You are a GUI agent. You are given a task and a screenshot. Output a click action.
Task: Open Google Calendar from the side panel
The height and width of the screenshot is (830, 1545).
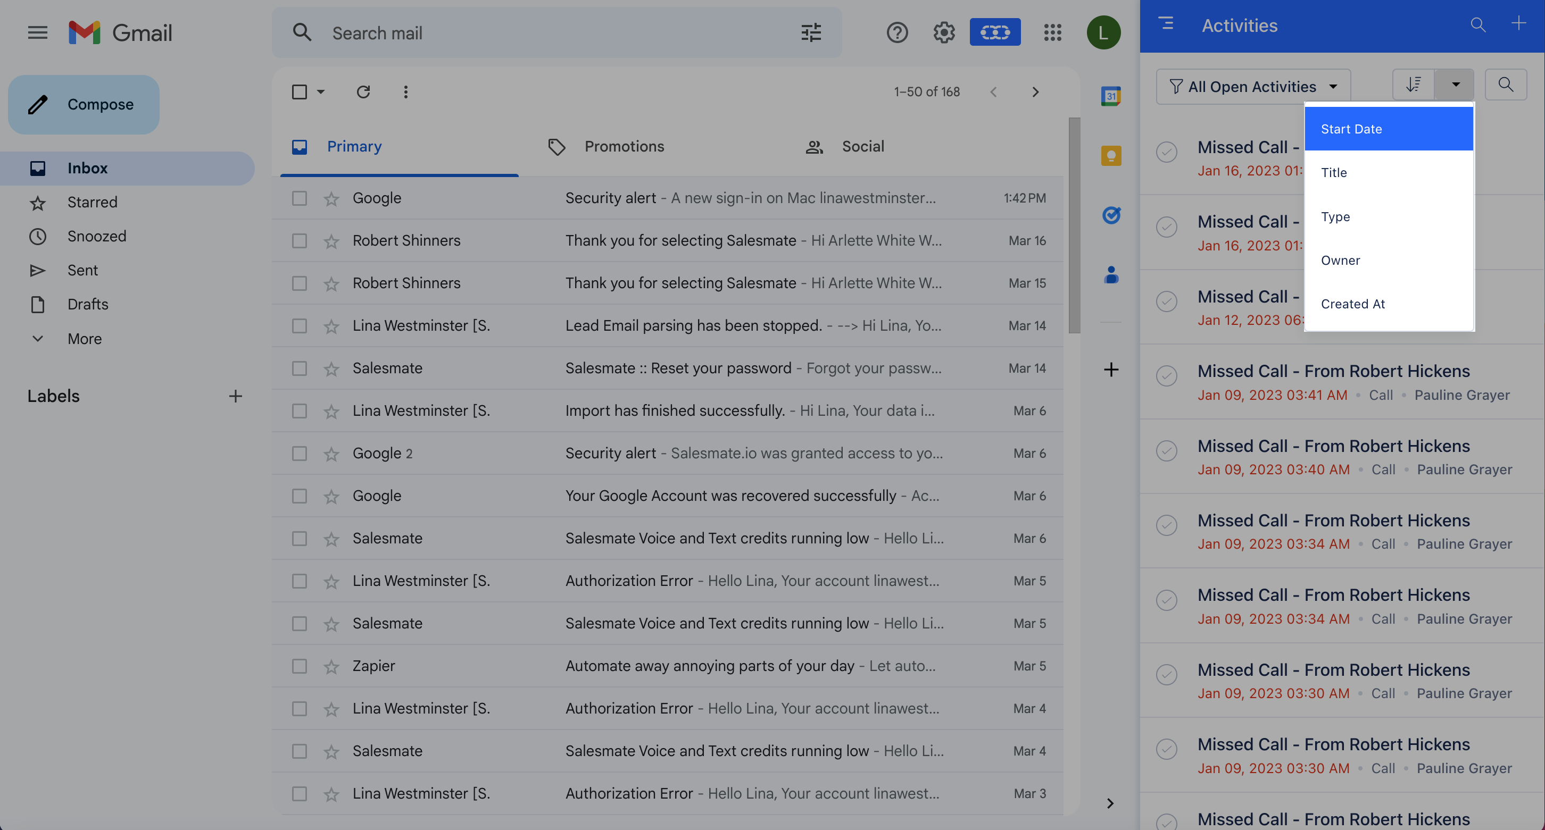pyautogui.click(x=1111, y=96)
